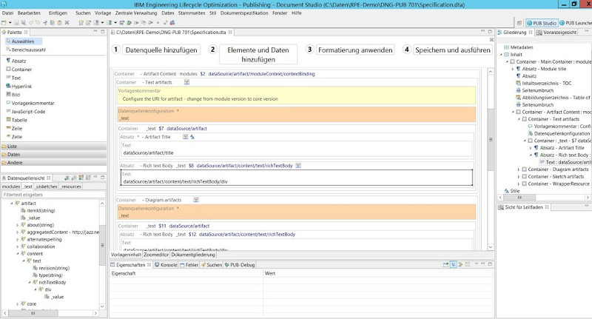The height and width of the screenshot is (319, 592).
Task: Collapse the richTextBody tree node
Action: [x=29, y=282]
